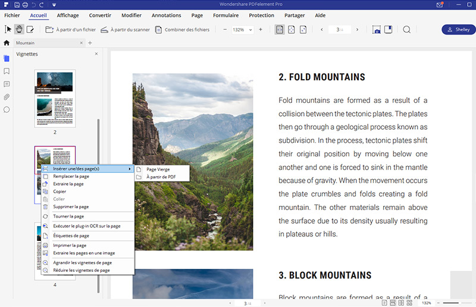Select the arrow selection tool
This screenshot has height=307, width=476.
point(8,29)
